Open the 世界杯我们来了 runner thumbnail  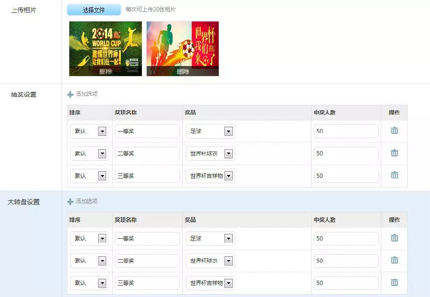183,49
